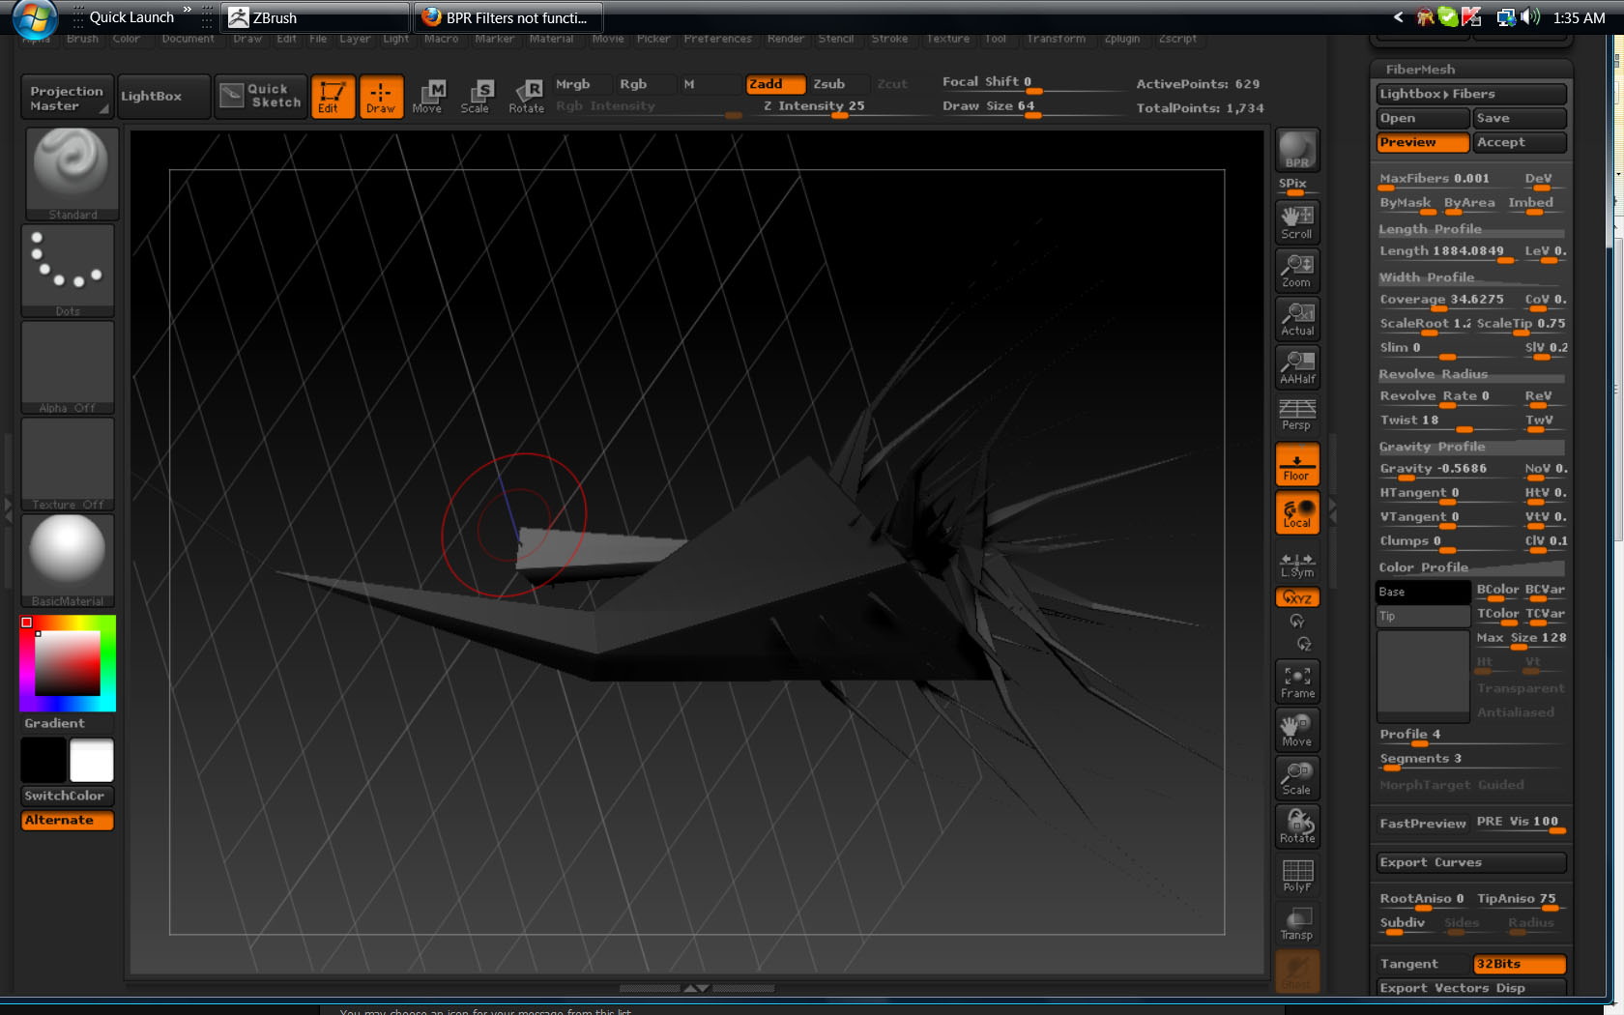Click the BPR render icon
Screen dimensions: 1624x1015
click(x=1296, y=151)
